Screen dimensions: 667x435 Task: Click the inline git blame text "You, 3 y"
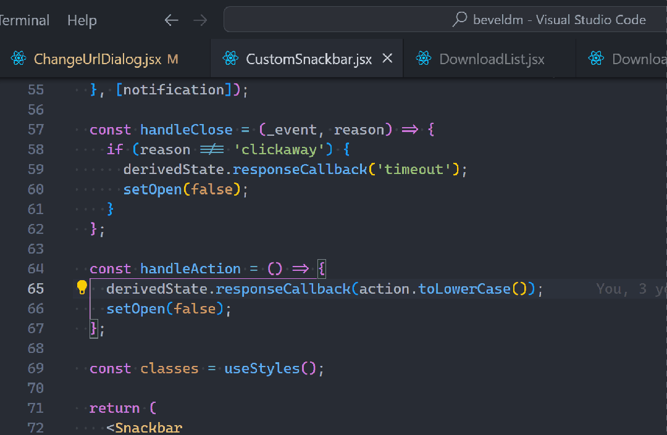[x=630, y=289]
